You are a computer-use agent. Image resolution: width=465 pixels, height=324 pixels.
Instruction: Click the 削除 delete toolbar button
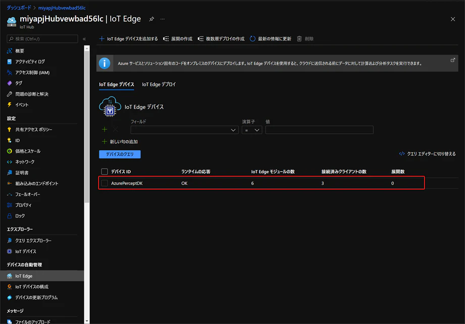click(305, 39)
